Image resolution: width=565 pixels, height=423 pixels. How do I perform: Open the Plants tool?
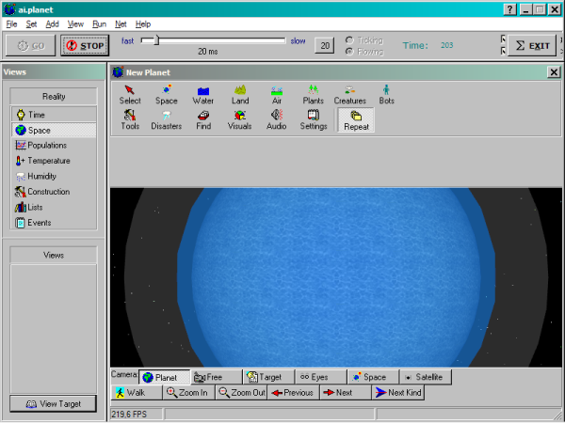313,94
